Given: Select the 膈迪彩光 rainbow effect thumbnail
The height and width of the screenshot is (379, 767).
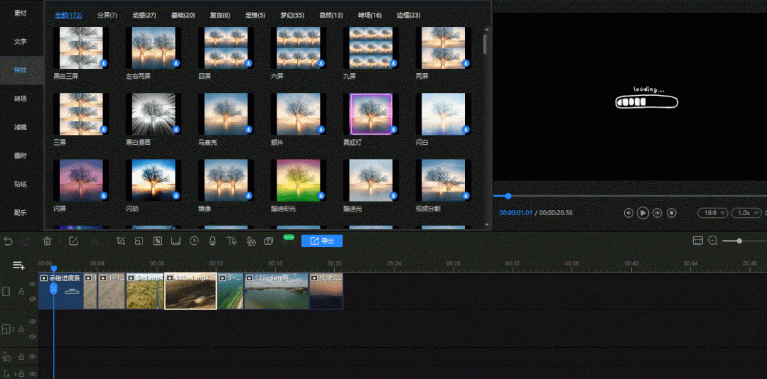Looking at the screenshot, I should 299,180.
